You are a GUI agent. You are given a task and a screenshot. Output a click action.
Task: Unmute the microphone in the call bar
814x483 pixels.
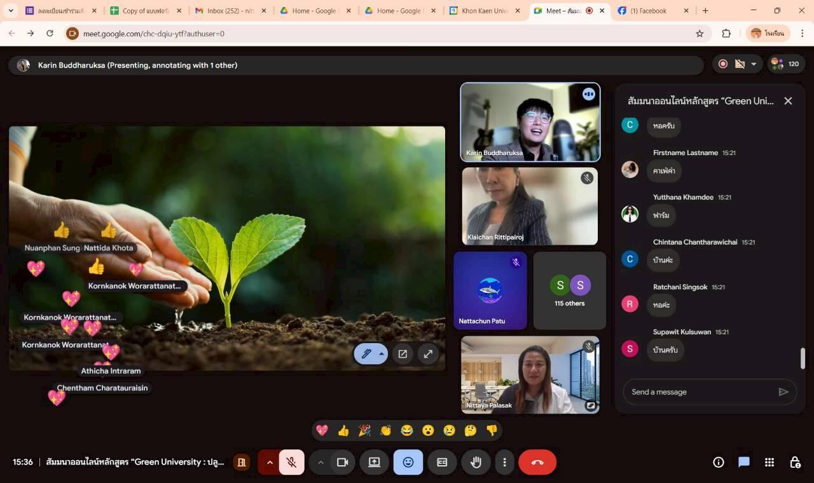pyautogui.click(x=292, y=462)
